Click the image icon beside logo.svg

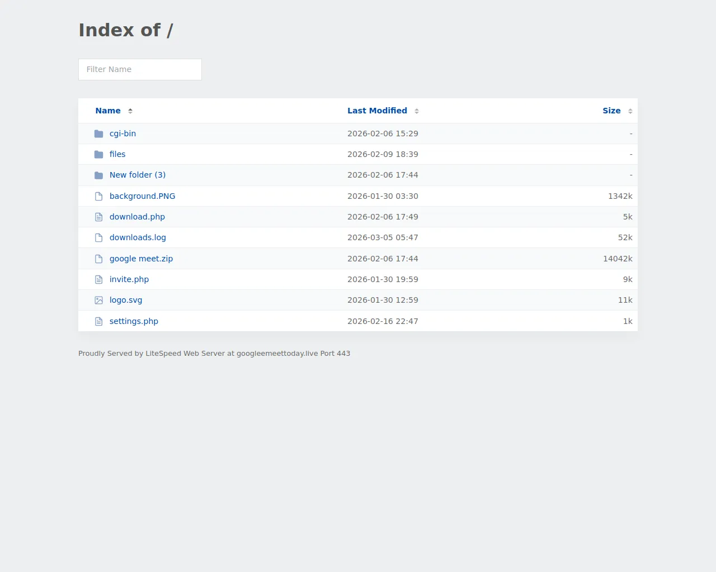[99, 301]
